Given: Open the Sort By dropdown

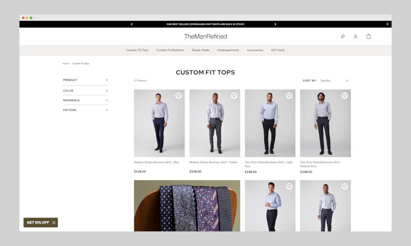Looking at the screenshot, I should (x=334, y=81).
